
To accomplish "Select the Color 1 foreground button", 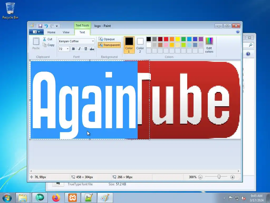I will pyautogui.click(x=129, y=45).
